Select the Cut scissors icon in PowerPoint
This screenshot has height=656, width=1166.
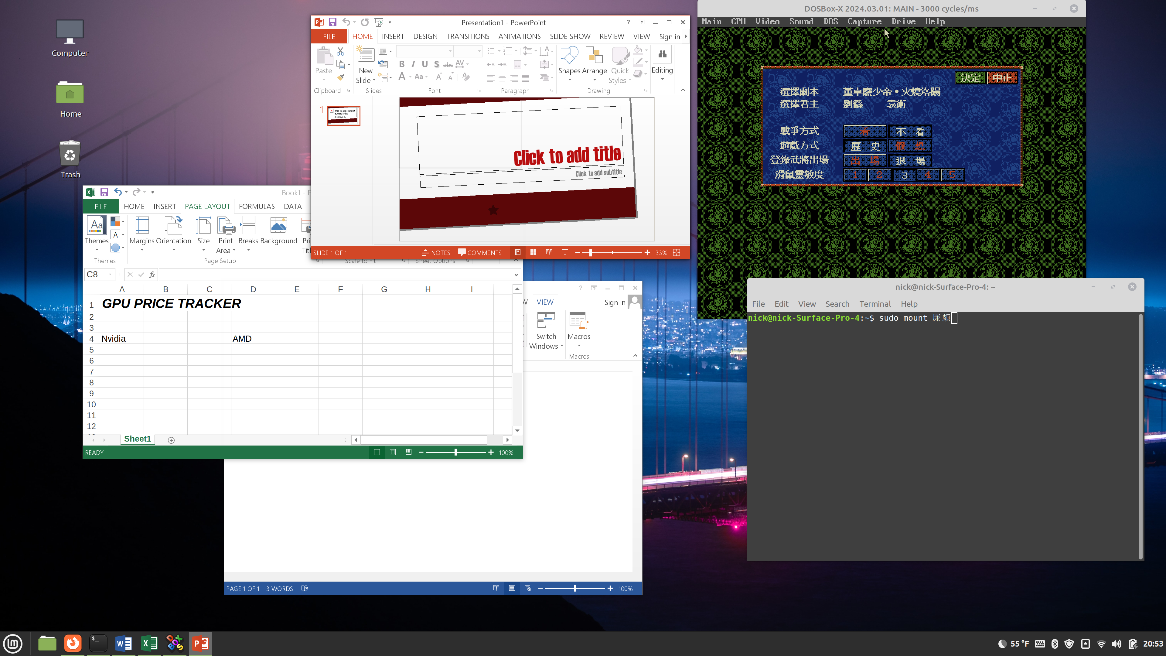(x=340, y=51)
